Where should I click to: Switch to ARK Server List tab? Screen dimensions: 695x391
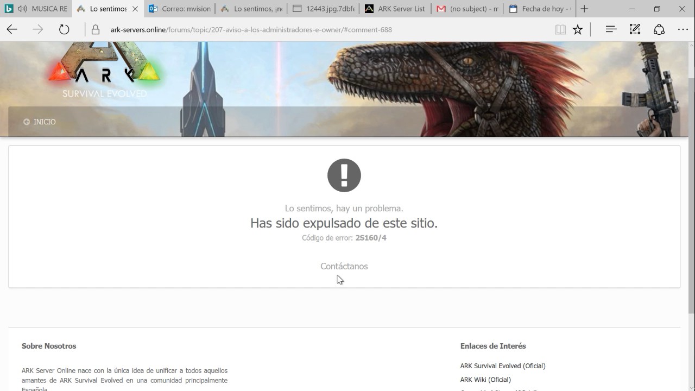[395, 9]
